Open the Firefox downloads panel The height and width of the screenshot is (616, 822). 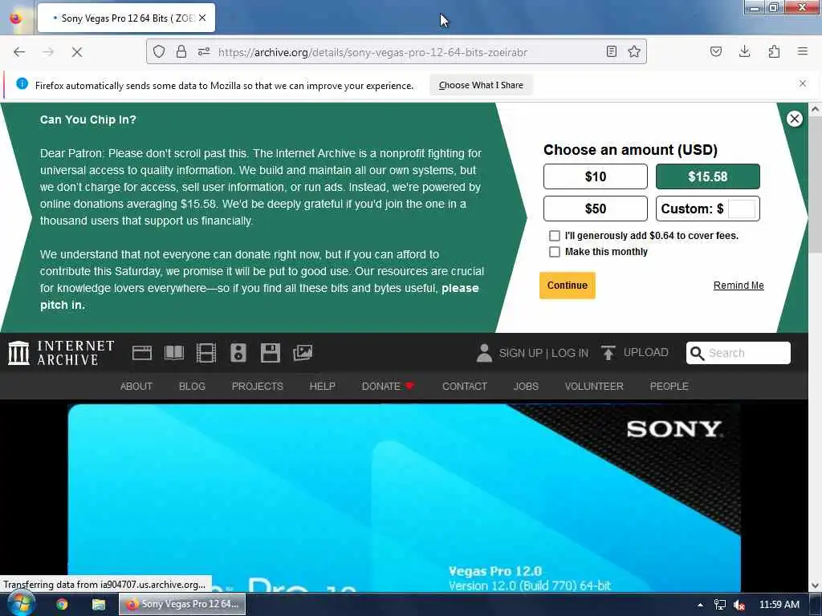(744, 51)
